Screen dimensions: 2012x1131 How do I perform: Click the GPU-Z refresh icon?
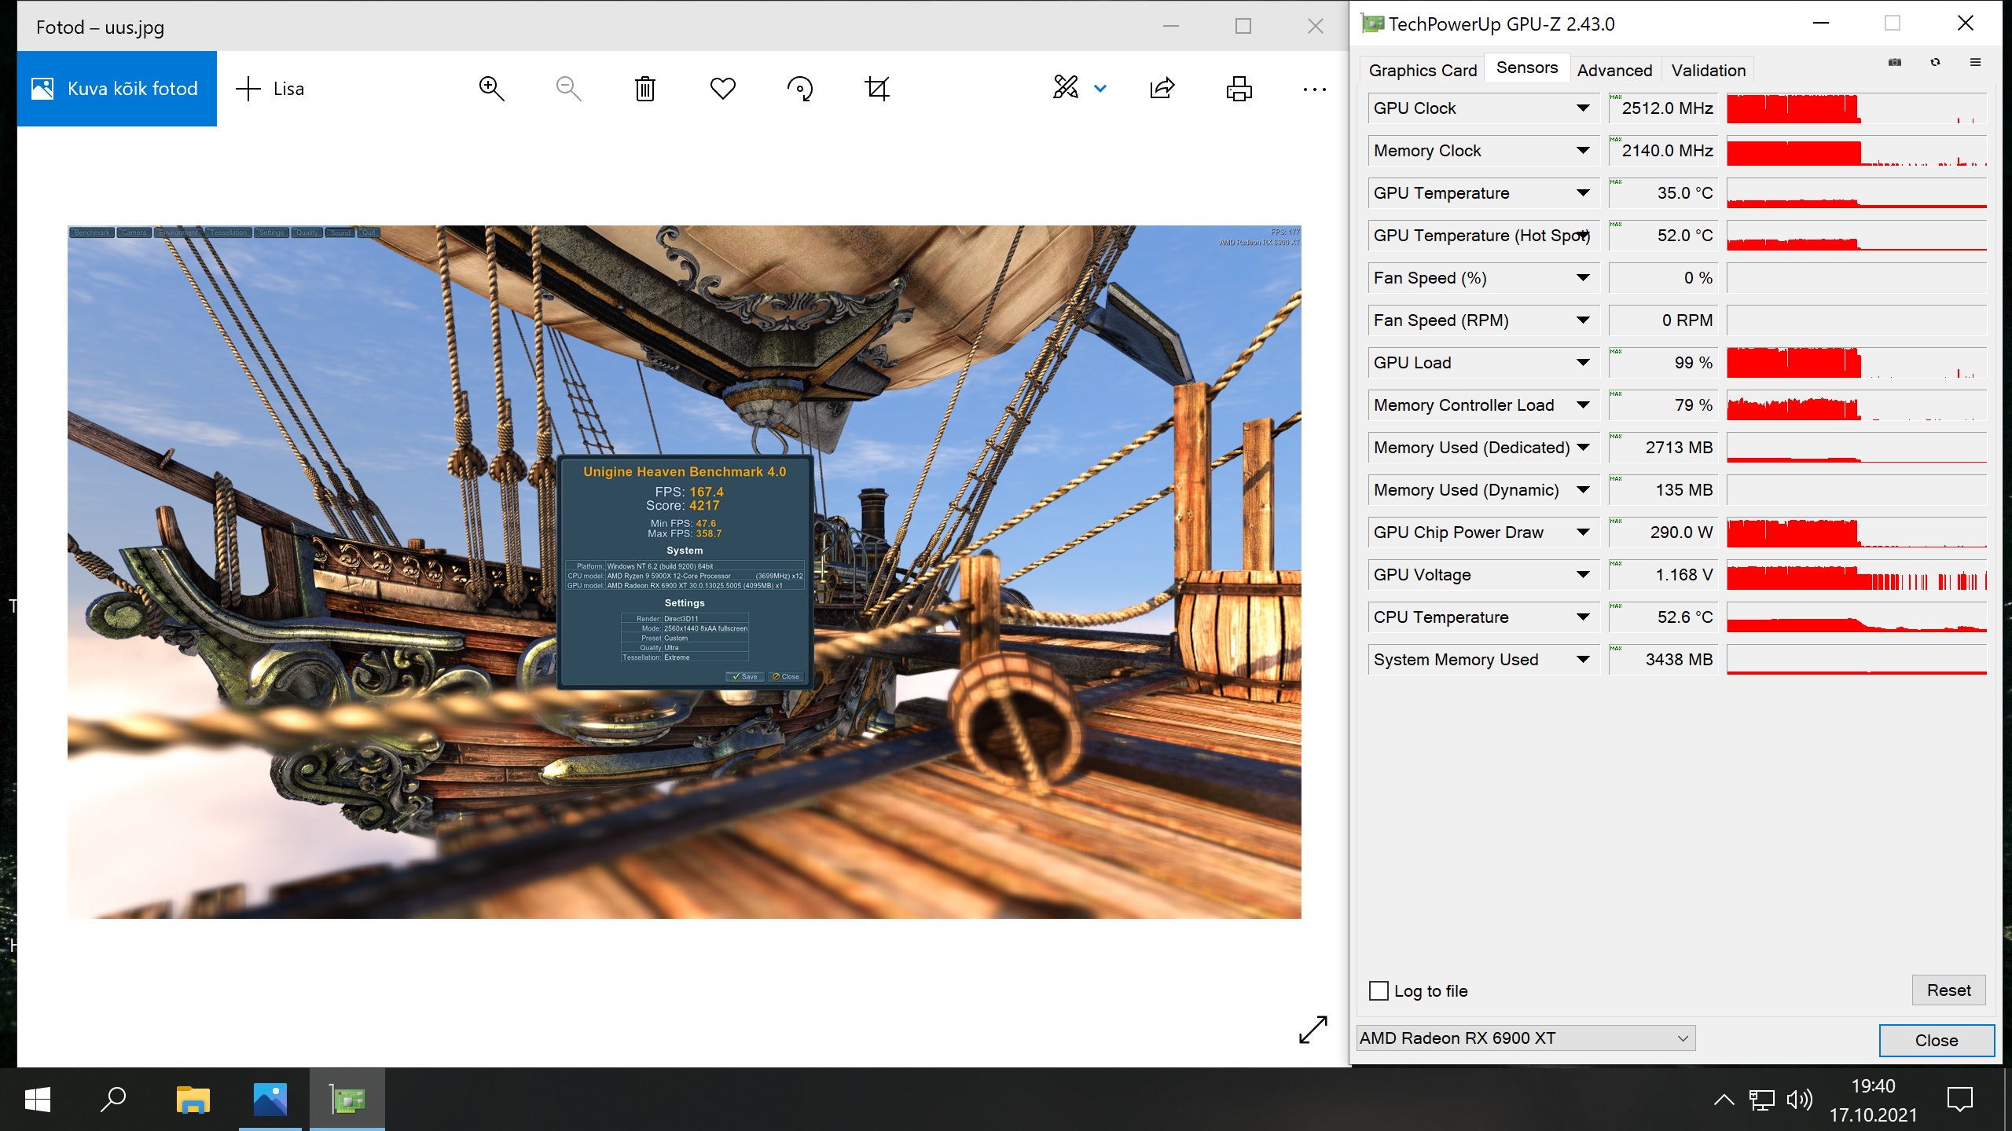(x=1935, y=63)
